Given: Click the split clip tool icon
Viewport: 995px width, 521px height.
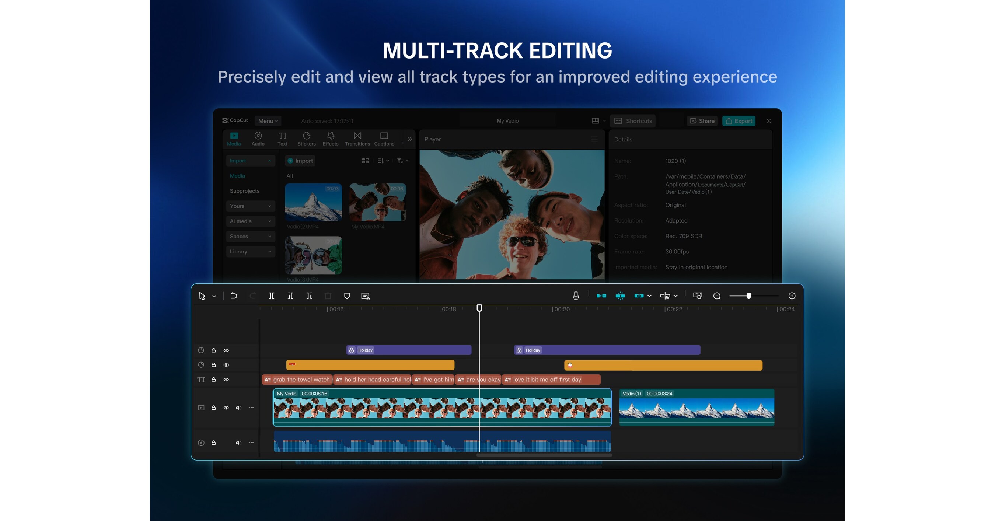Looking at the screenshot, I should [x=272, y=296].
